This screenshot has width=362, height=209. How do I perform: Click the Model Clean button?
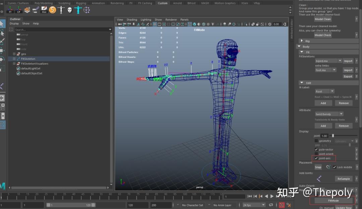[322, 19]
